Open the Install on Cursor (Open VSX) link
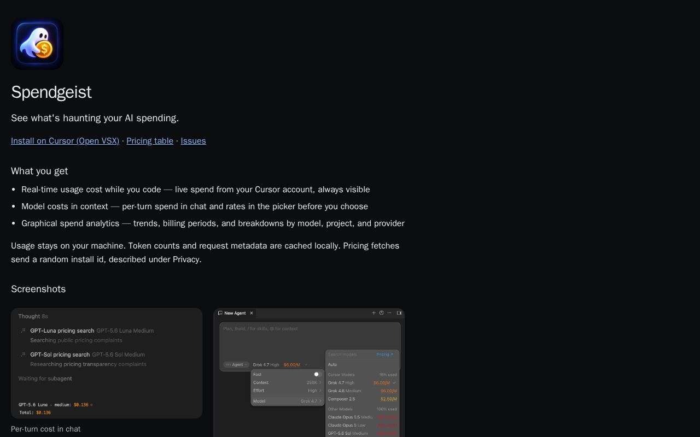Image resolution: width=700 pixels, height=437 pixels. (x=65, y=141)
